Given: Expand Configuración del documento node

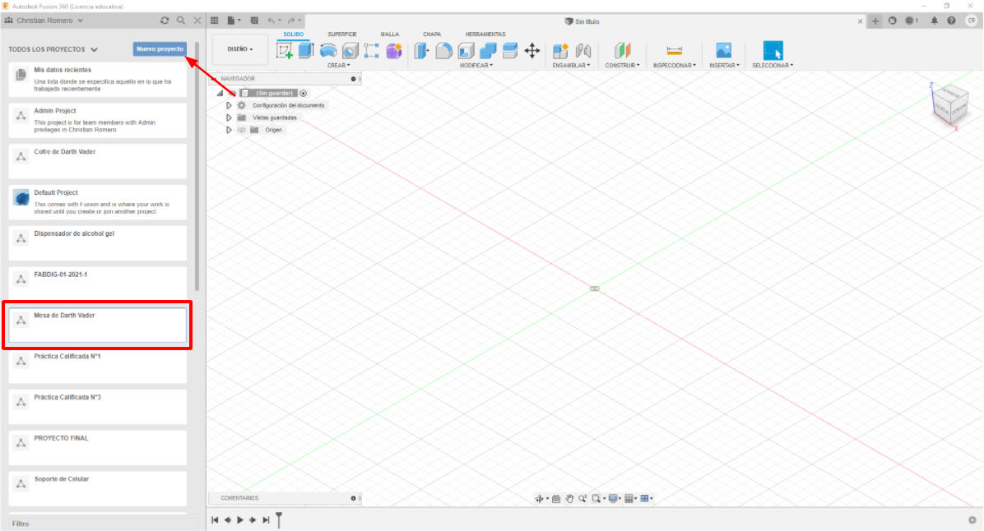Looking at the screenshot, I should click(229, 105).
